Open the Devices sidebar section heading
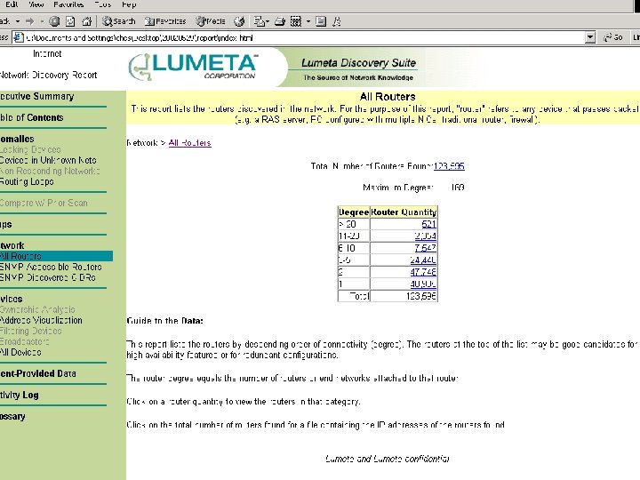 12,299
